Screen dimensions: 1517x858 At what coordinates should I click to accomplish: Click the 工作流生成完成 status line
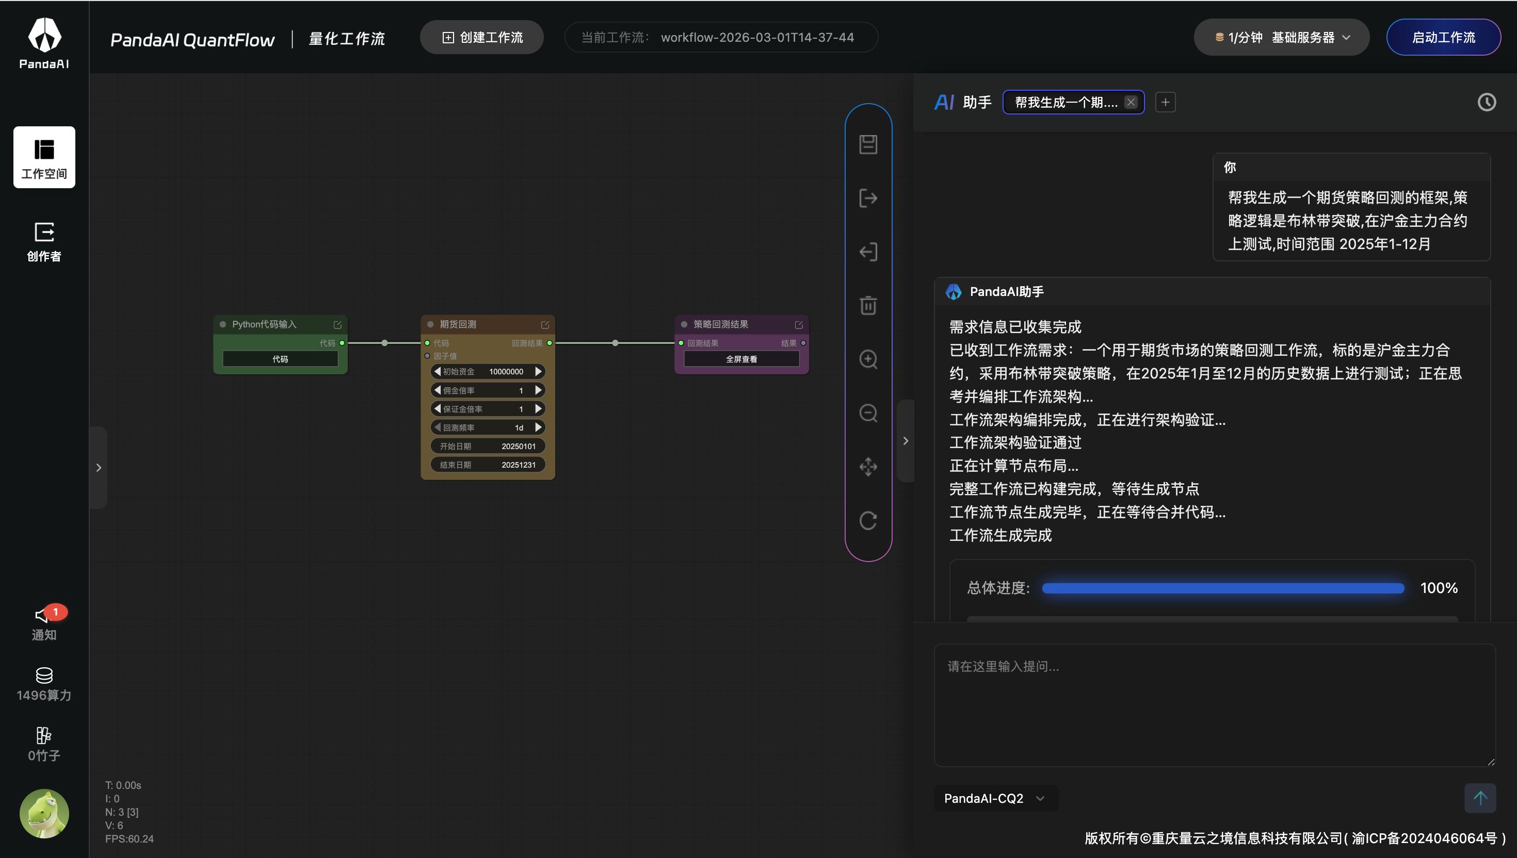pos(1000,535)
